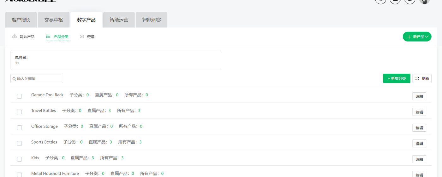Expand the 新产品 dropdown arrow

427,37
